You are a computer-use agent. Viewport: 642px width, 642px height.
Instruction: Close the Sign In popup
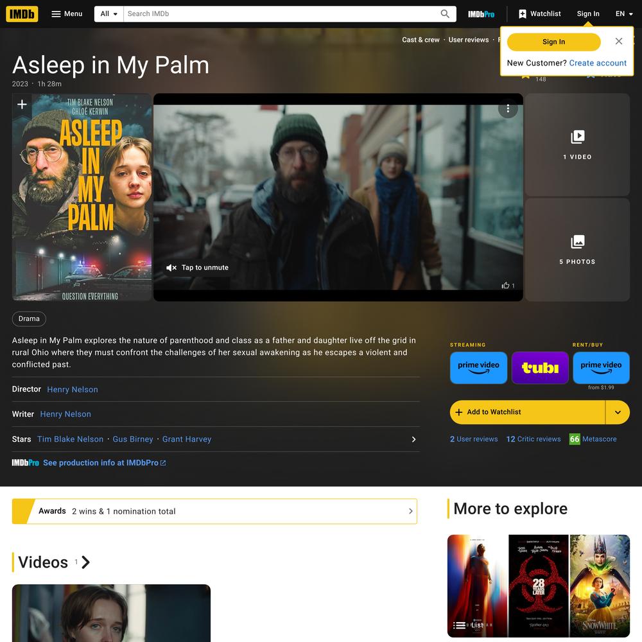point(619,41)
